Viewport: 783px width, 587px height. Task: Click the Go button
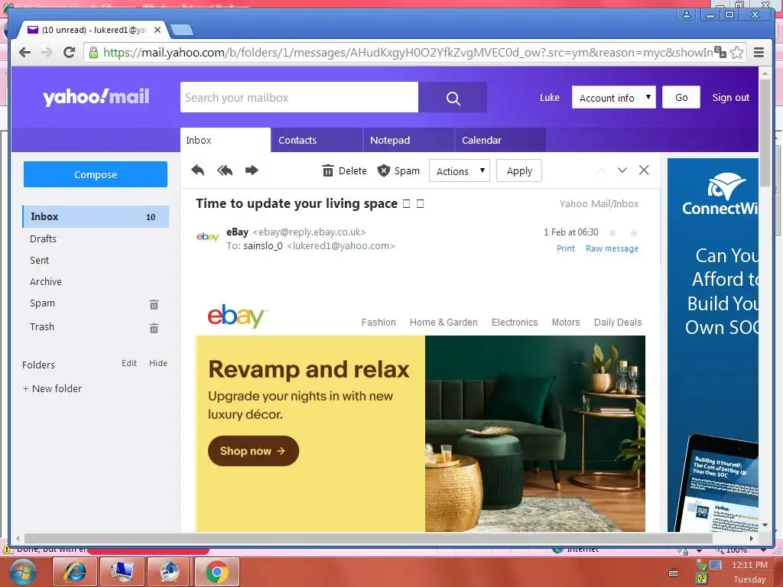click(x=681, y=97)
